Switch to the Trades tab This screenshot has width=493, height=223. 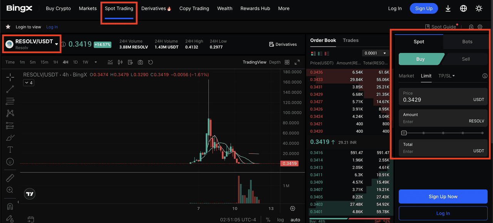tap(350, 40)
